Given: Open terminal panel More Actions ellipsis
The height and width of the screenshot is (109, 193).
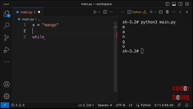Looking at the screenshot, I should click(x=174, y=12).
